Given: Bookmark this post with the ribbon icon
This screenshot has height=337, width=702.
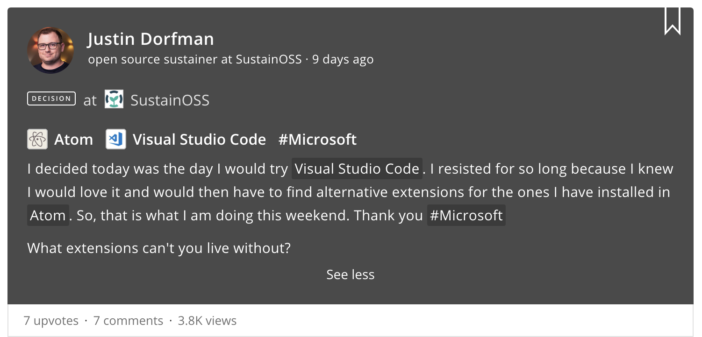Looking at the screenshot, I should click(x=672, y=21).
